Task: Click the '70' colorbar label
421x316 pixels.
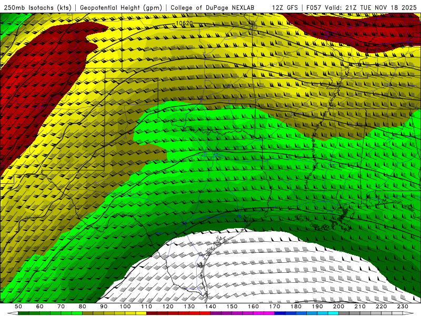Action: point(61,307)
